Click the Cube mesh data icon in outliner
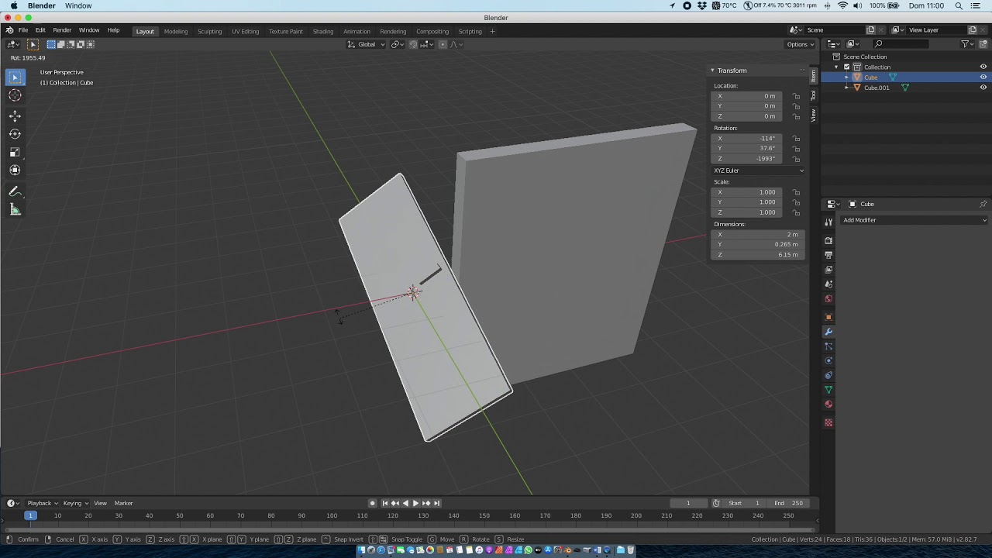The image size is (992, 558). (x=893, y=77)
